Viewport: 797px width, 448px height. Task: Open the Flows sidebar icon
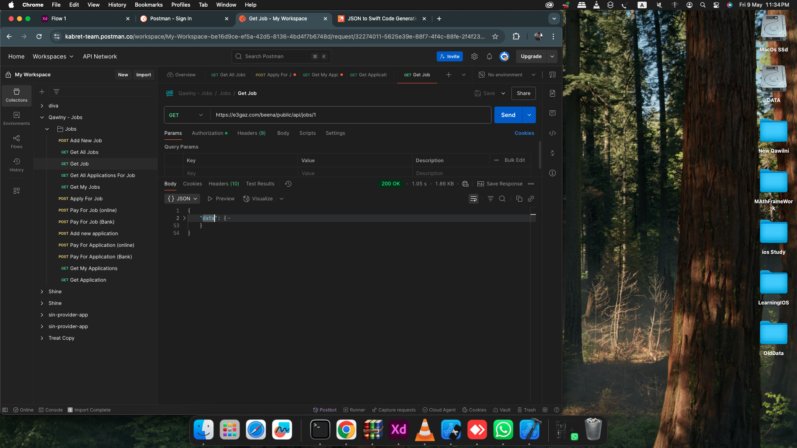tap(17, 141)
